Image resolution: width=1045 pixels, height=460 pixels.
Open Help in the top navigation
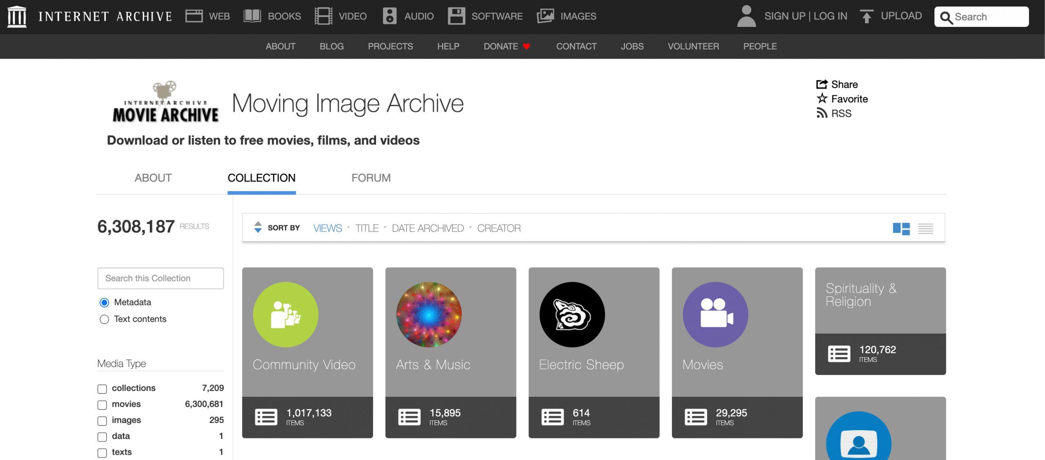click(448, 46)
